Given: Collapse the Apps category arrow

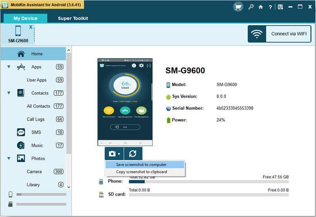Looking at the screenshot, I should (9, 67).
